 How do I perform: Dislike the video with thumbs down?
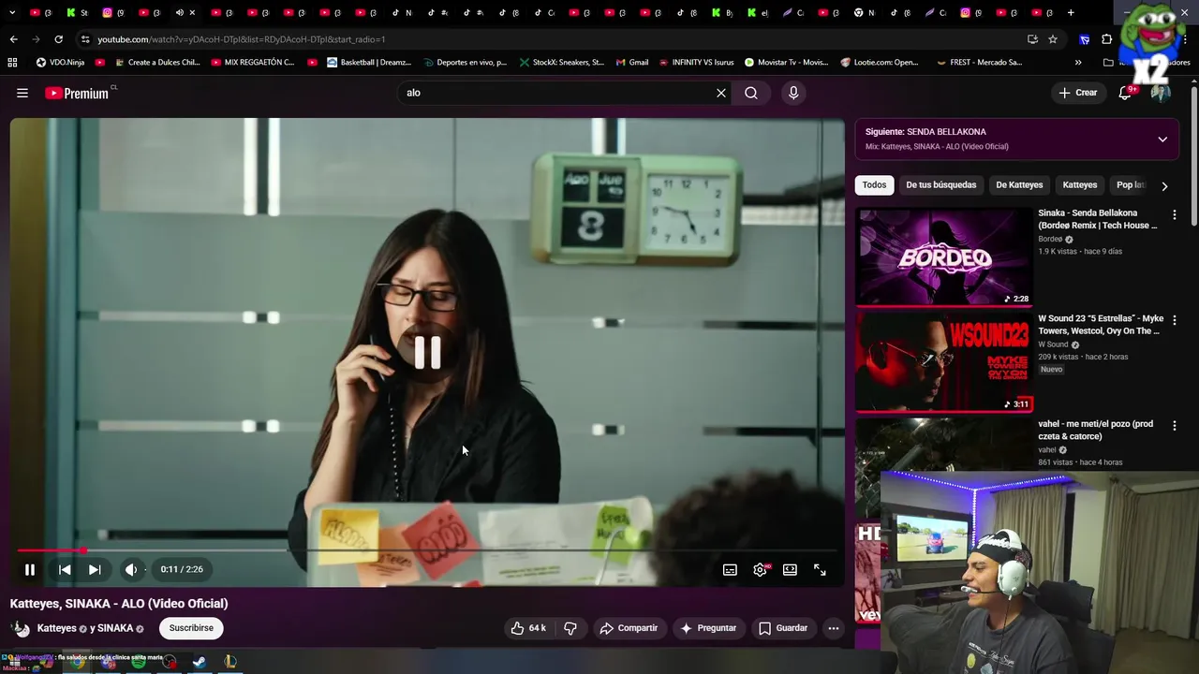(x=570, y=628)
